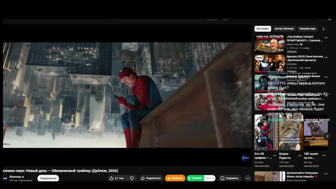The width and height of the screenshot is (336, 189).
Task: Open the 1080 quality dropdown
Action: (210, 178)
